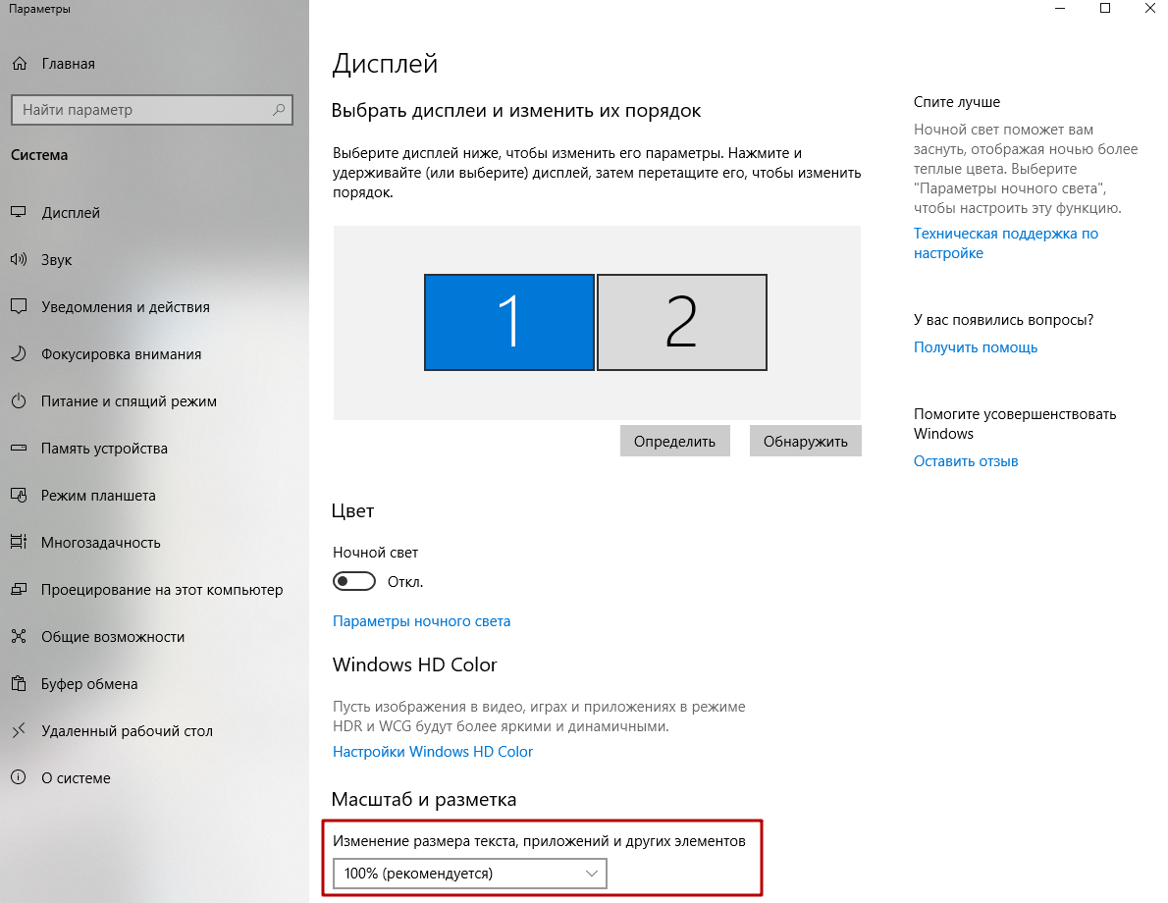
Task: Select the Буфер обмена clipboard icon
Action: coord(19,684)
